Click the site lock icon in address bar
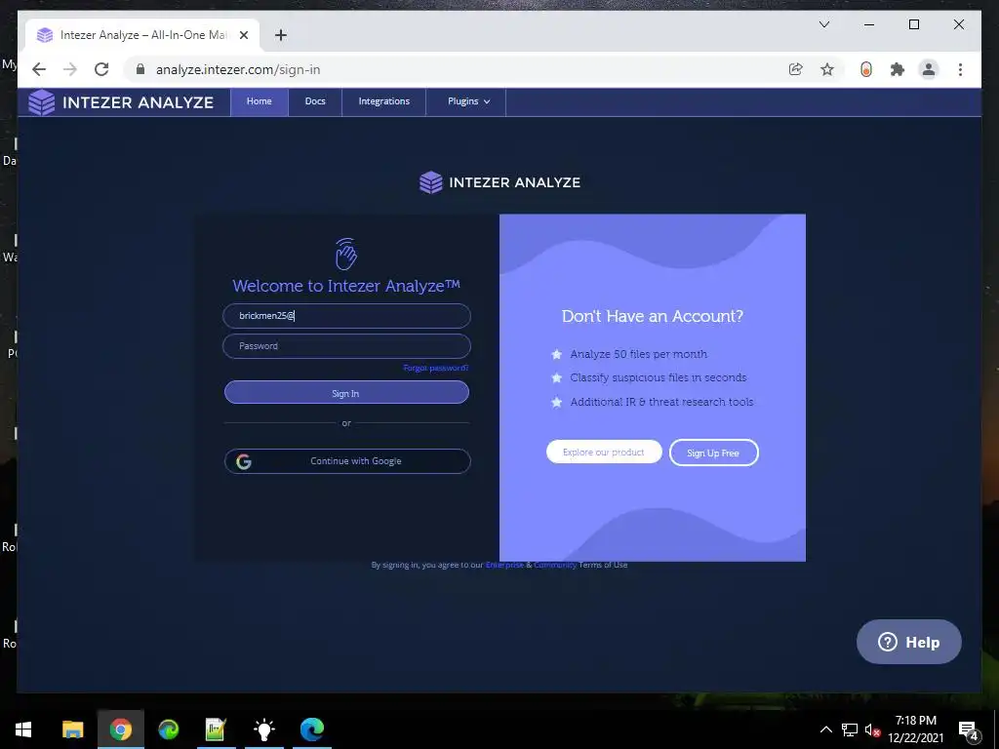Image resolution: width=999 pixels, height=749 pixels. point(140,69)
